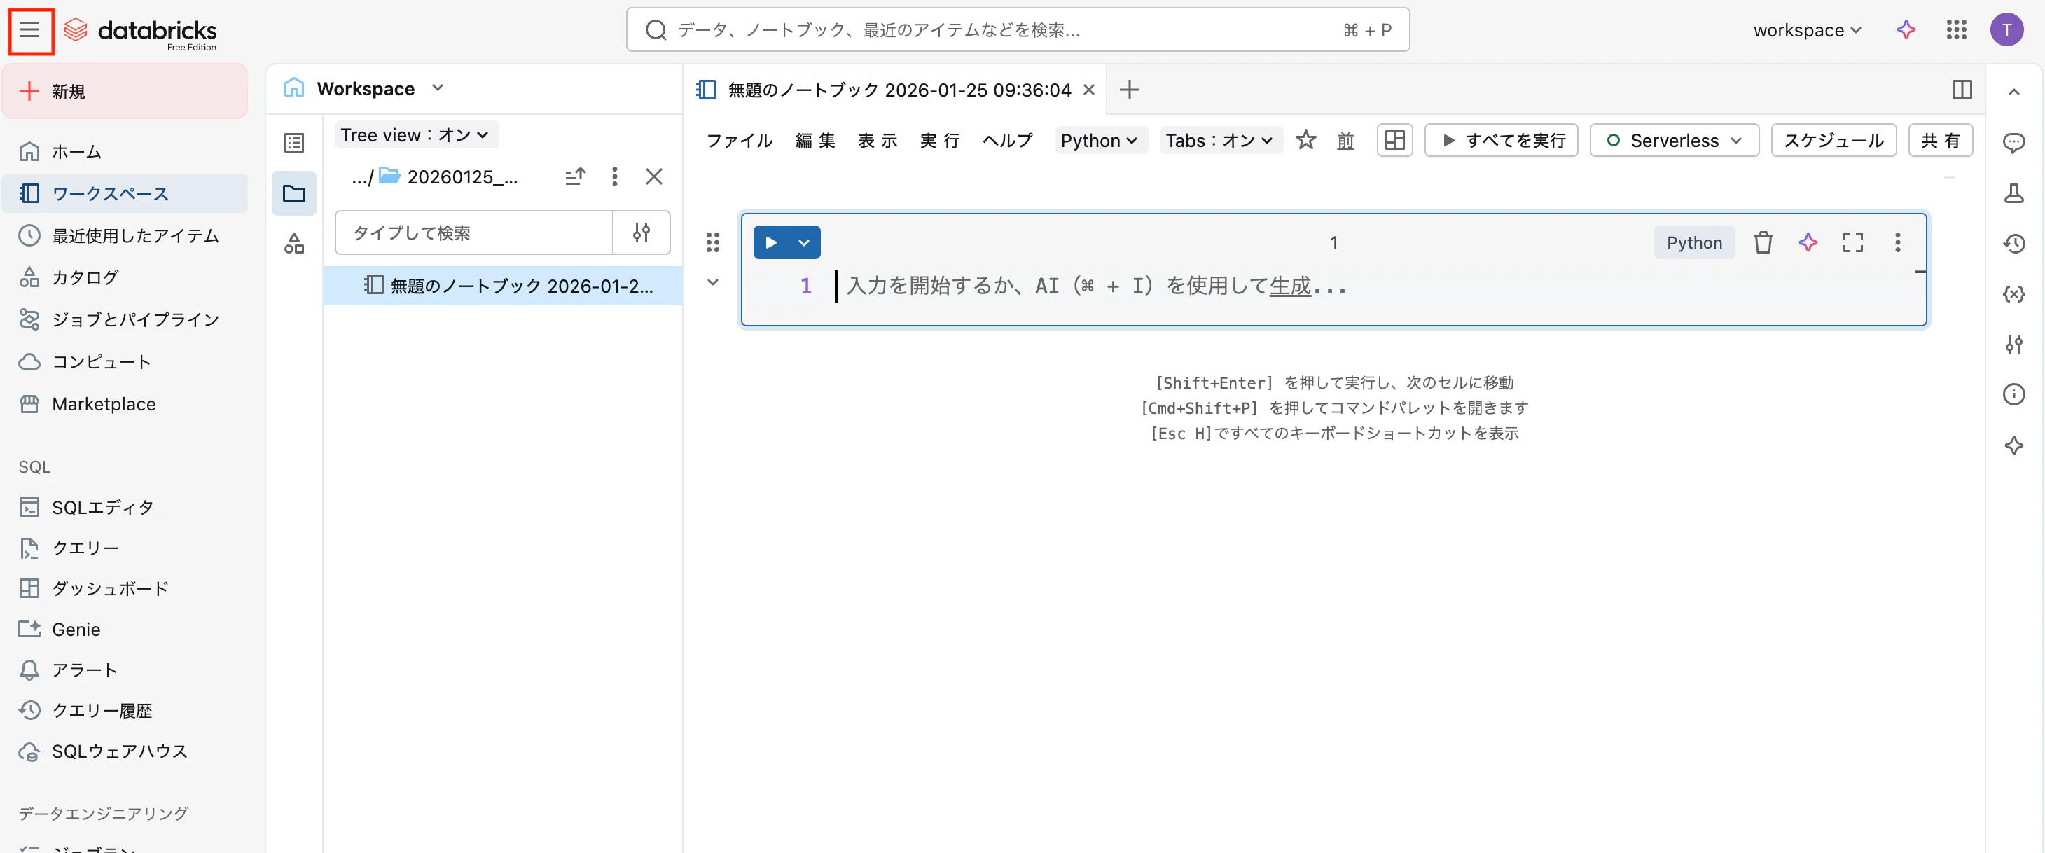Open the comments icon in the right rail
The height and width of the screenshot is (853, 2045).
pyautogui.click(x=2013, y=143)
